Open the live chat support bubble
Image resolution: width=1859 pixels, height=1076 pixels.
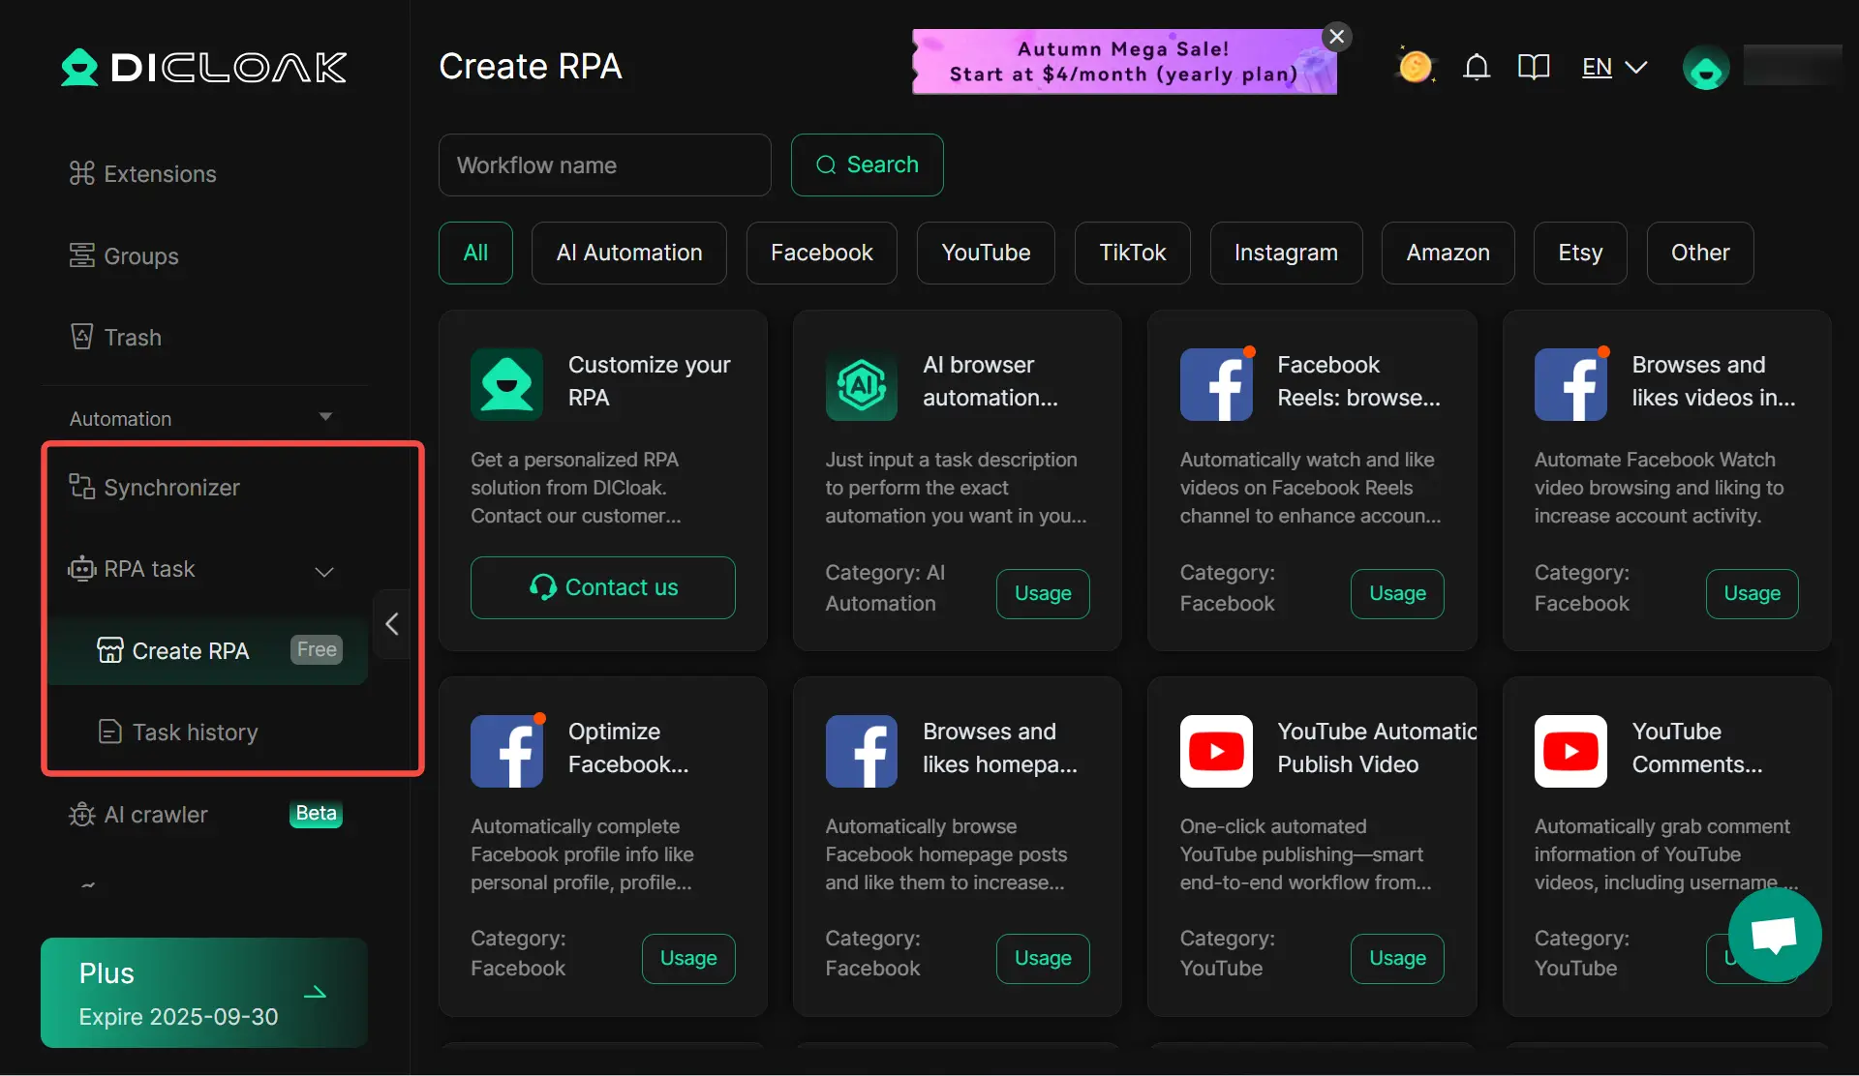pos(1774,935)
